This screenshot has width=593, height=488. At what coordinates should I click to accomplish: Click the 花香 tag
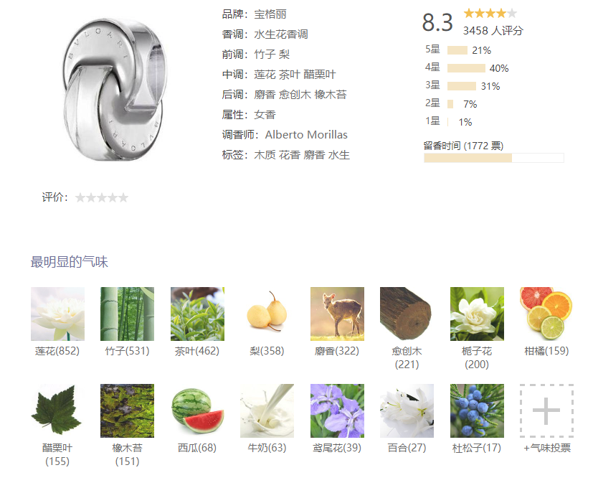coord(289,155)
